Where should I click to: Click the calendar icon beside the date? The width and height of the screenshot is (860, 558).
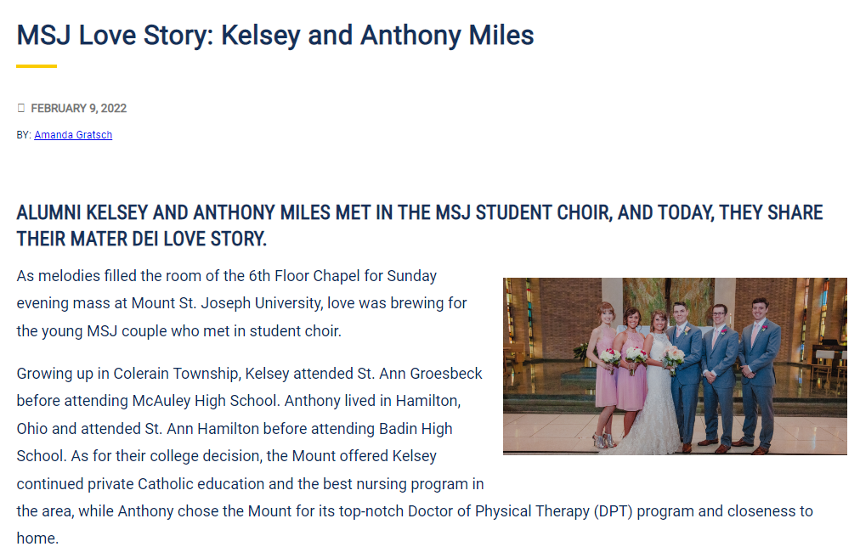pyautogui.click(x=21, y=108)
